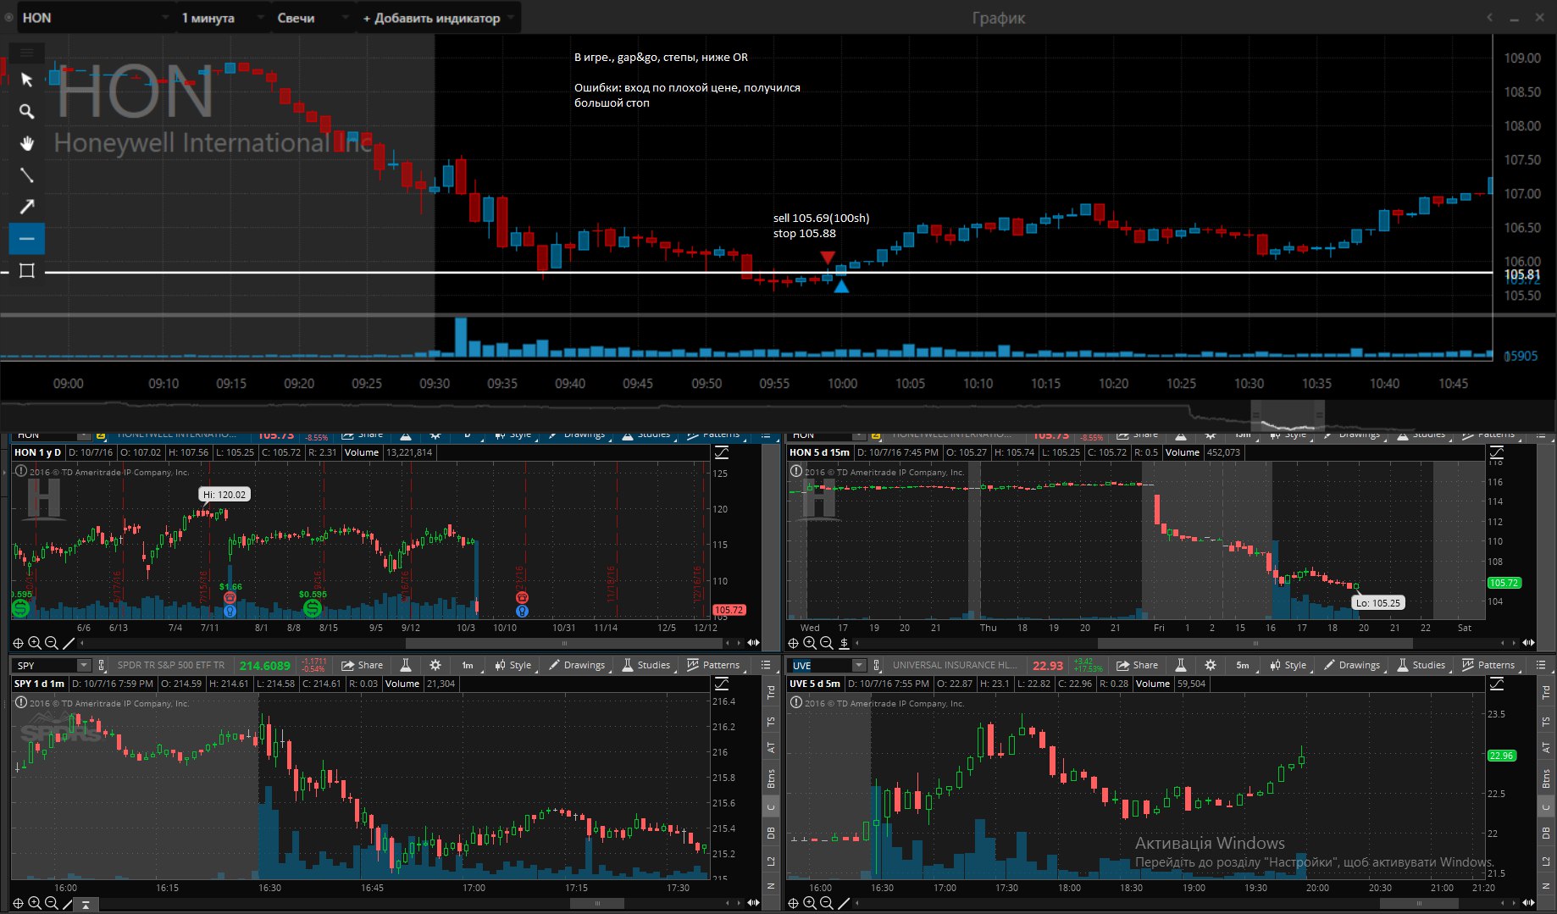This screenshot has width=1557, height=914.
Task: Select the rectangle drawing tool
Action: (x=26, y=271)
